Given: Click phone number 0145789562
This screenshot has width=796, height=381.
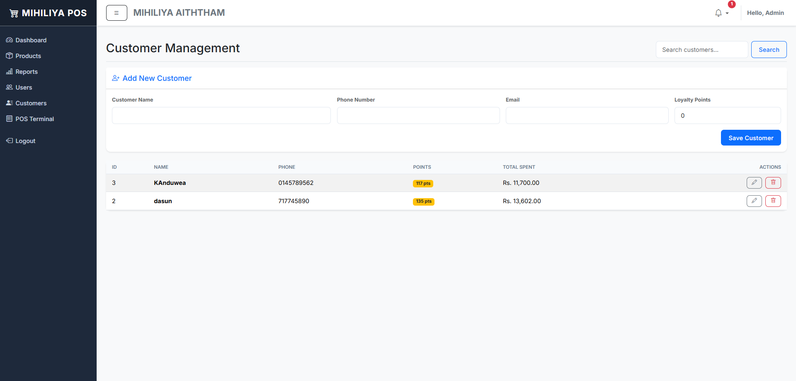Looking at the screenshot, I should coord(296,183).
